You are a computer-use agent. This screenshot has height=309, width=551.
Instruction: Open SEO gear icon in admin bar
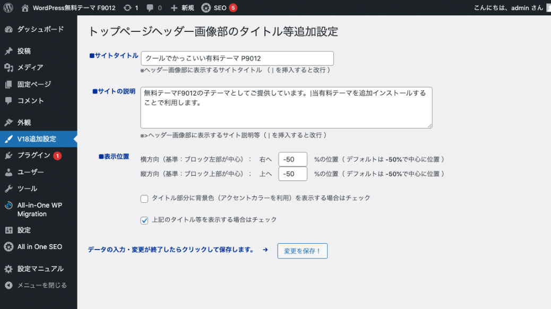pyautogui.click(x=206, y=8)
